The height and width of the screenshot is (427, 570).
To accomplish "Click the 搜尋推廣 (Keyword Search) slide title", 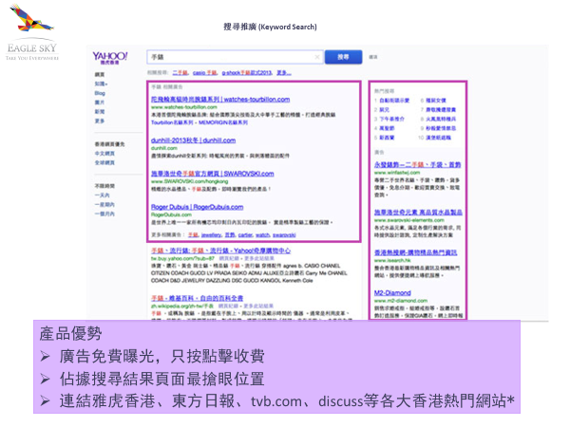I will pos(270,27).
